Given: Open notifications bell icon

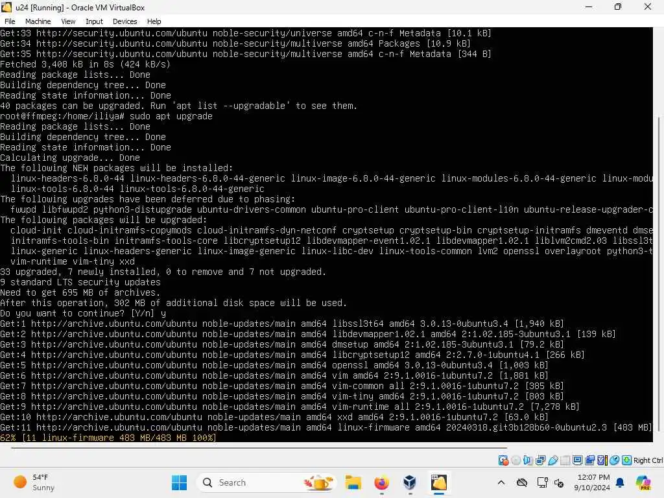Looking at the screenshot, I should (x=620, y=482).
